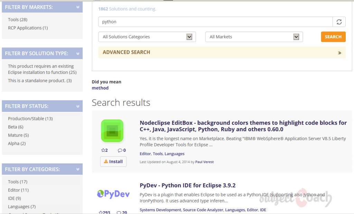Open the 'method' search suggestion
The height and width of the screenshot is (214, 354).
[x=100, y=88]
